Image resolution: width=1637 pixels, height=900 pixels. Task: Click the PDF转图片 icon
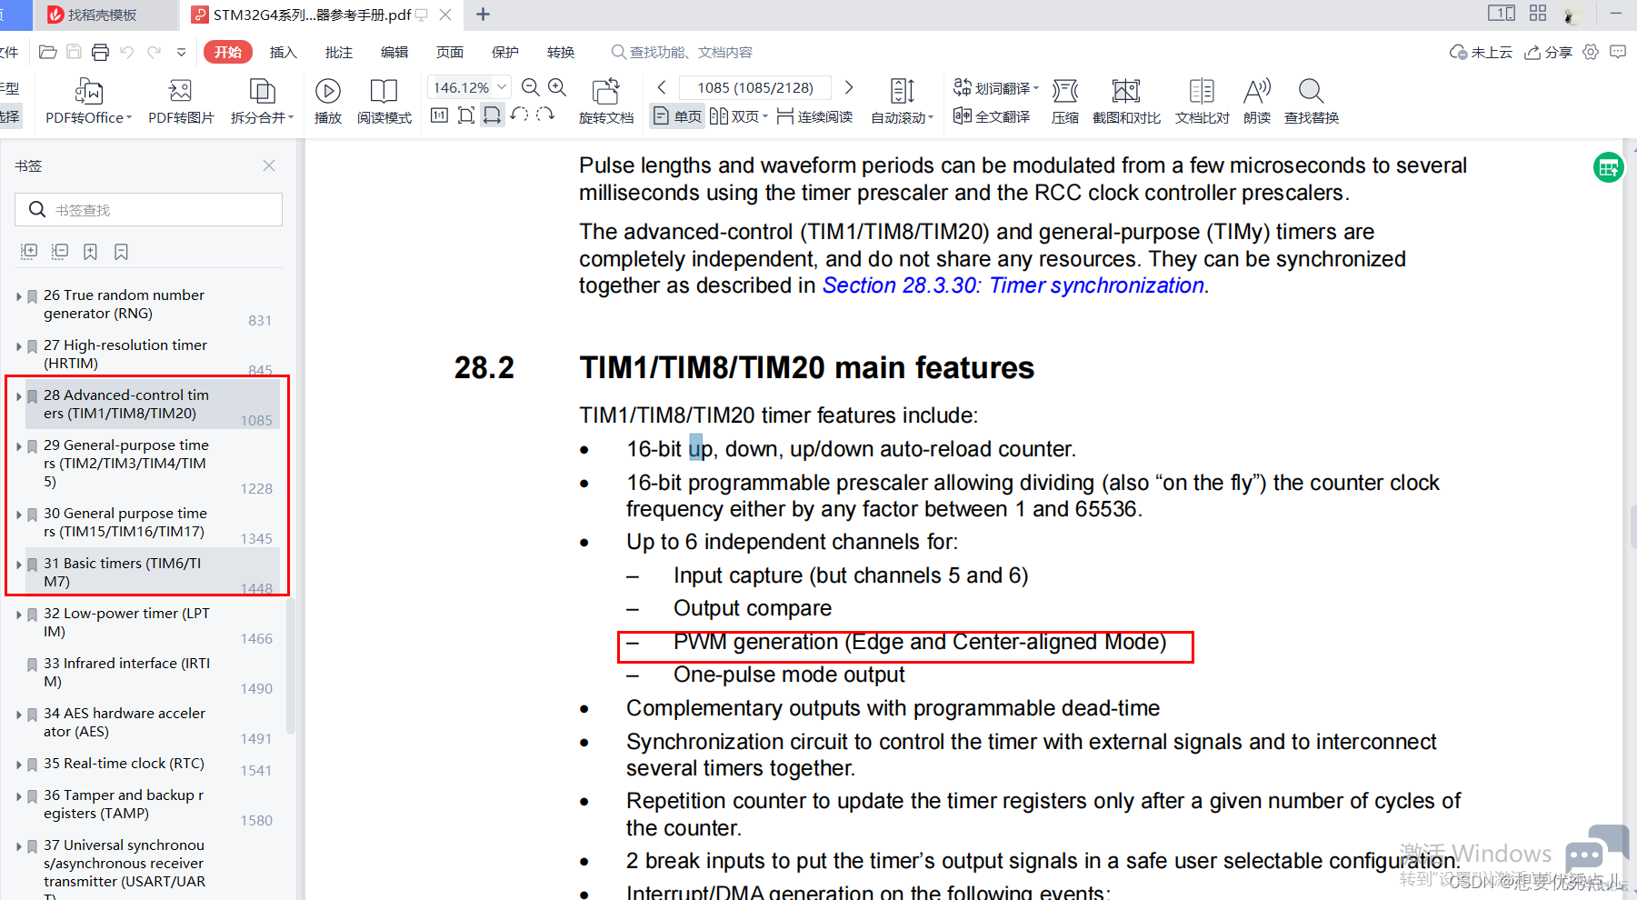[180, 92]
